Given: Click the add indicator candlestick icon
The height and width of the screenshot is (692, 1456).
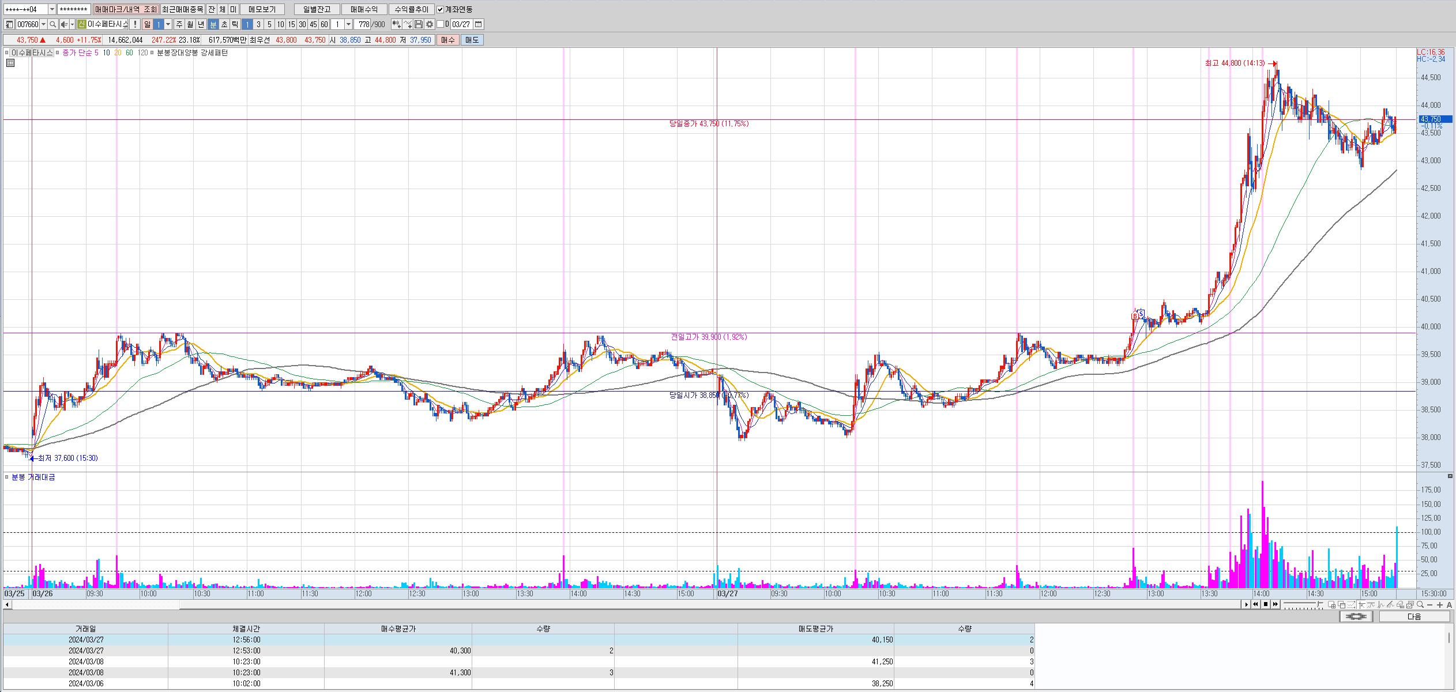Looking at the screenshot, I should [396, 24].
